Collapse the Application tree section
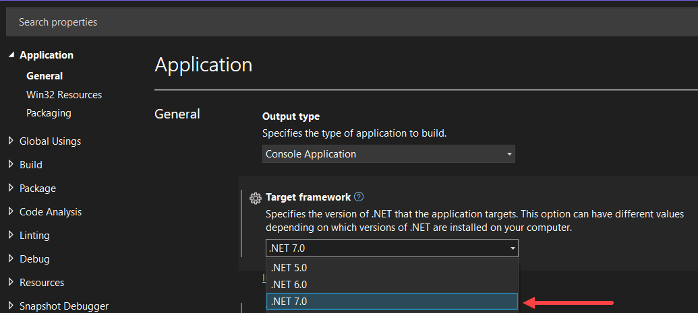The height and width of the screenshot is (313, 698). pos(11,55)
